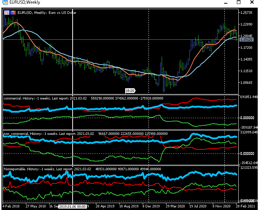Click the 1.20045 price scale label
Image resolution: width=258 pixels, height=210 pixels.
(x=246, y=36)
